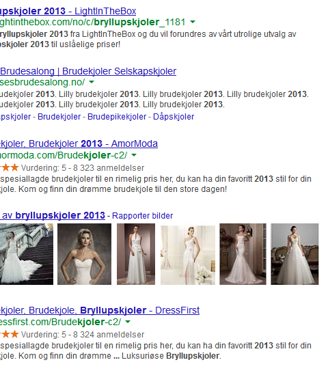Click snippet 'brudekjole til den store dagen!'
This screenshot has height=373, width=328.
(x=170, y=189)
